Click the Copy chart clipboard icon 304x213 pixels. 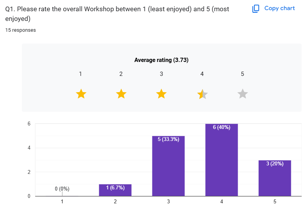coord(256,9)
